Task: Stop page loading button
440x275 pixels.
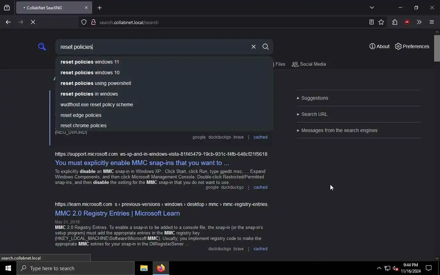Action: click(33, 22)
